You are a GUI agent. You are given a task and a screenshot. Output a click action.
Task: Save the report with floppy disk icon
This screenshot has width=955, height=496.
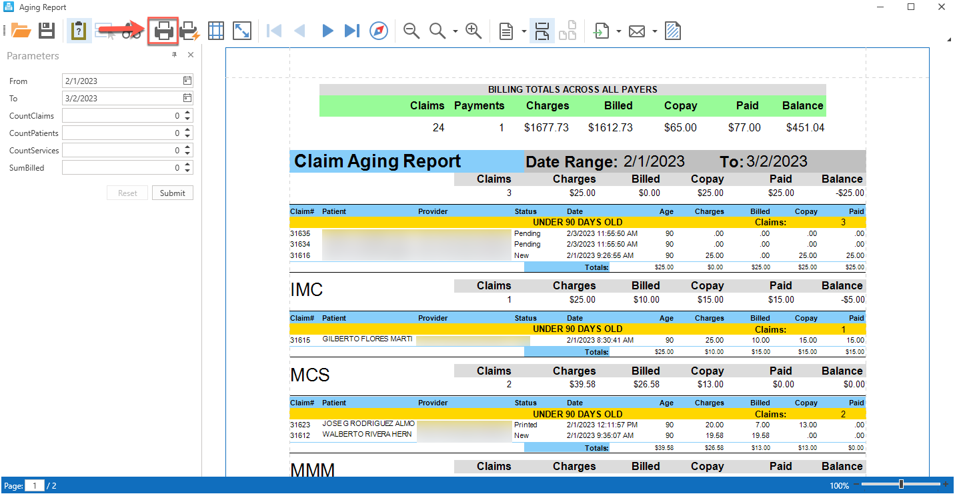click(46, 31)
